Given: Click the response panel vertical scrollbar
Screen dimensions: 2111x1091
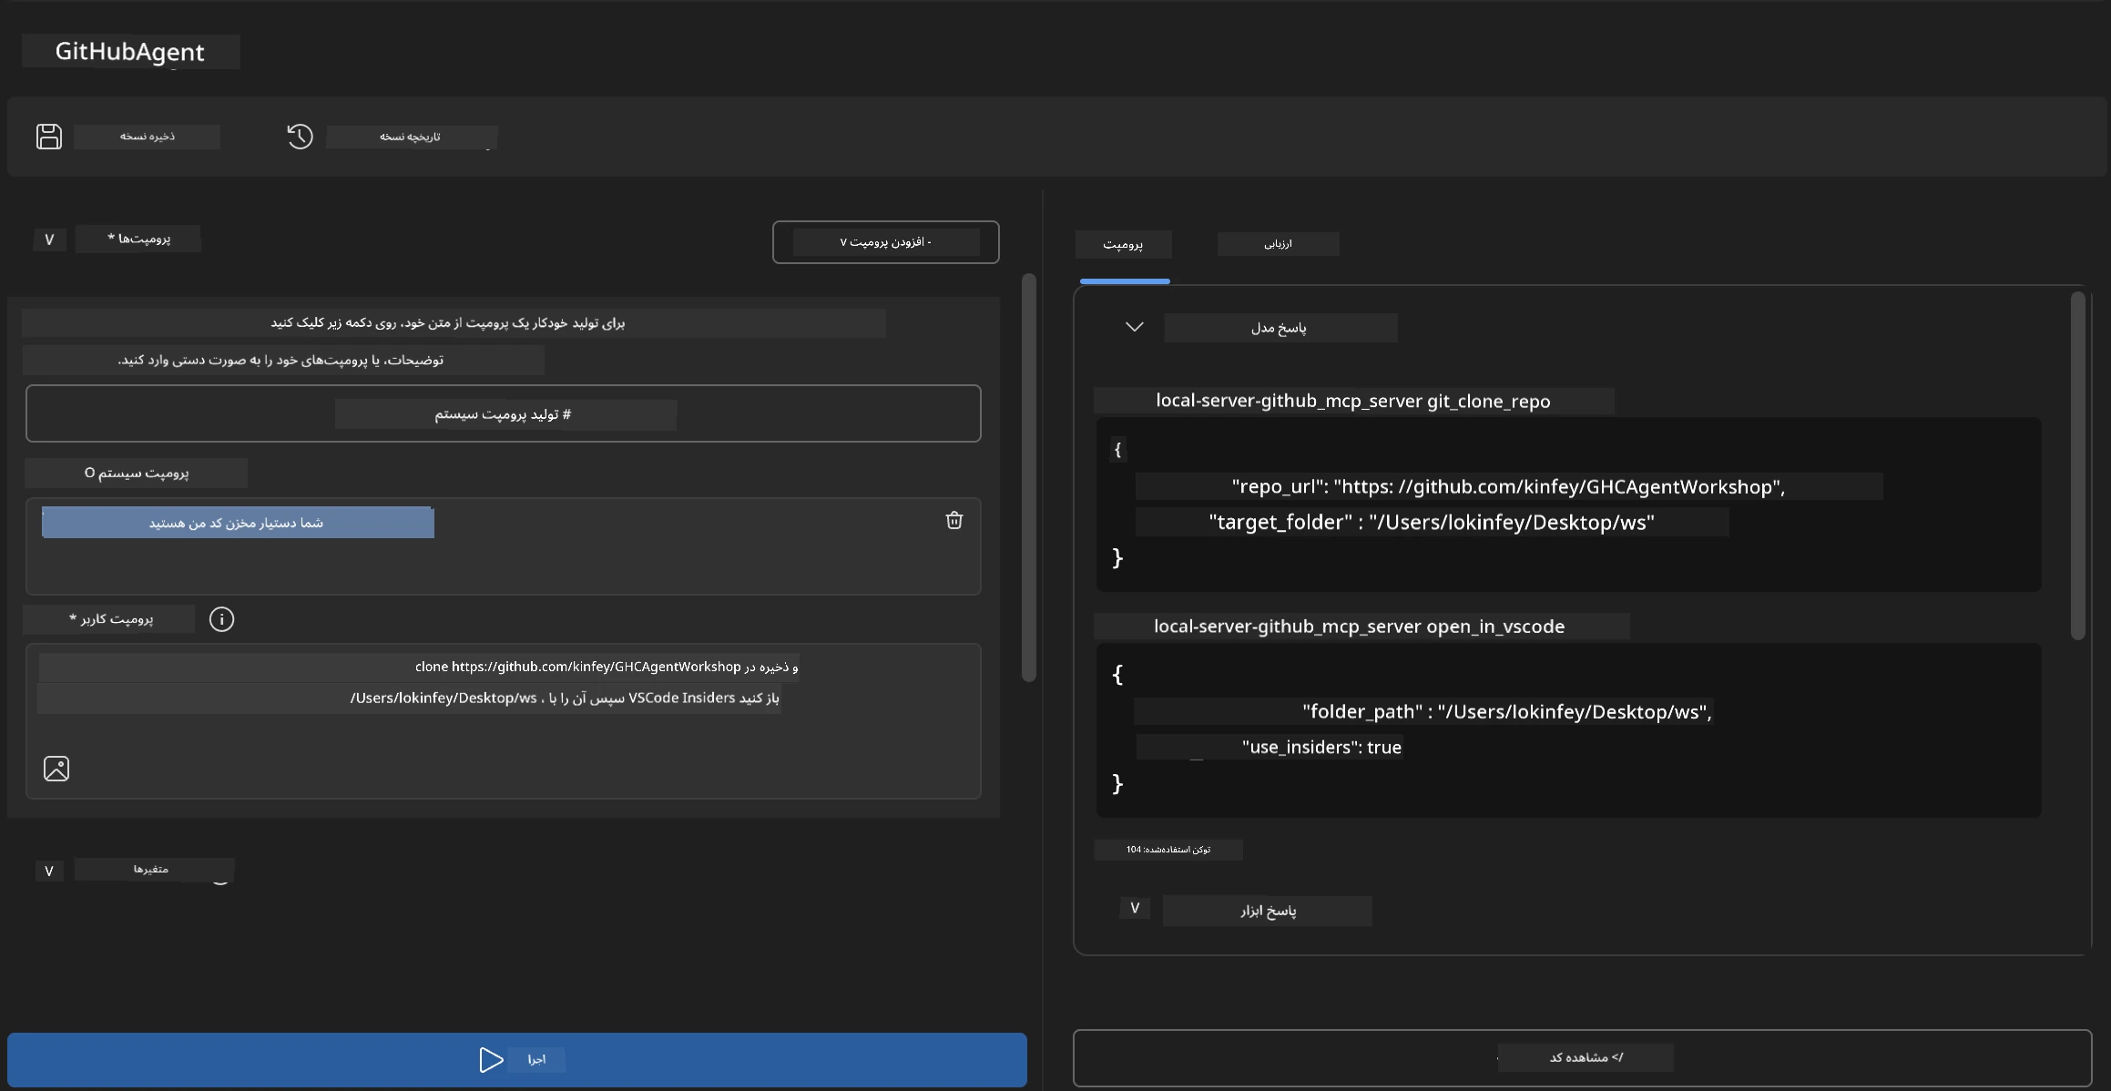Looking at the screenshot, I should tap(2077, 465).
